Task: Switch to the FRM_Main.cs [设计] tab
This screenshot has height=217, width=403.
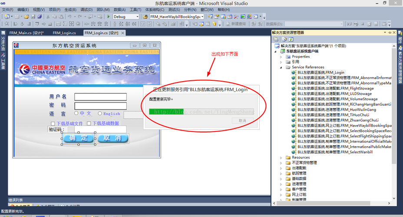Action: pyautogui.click(x=26, y=33)
